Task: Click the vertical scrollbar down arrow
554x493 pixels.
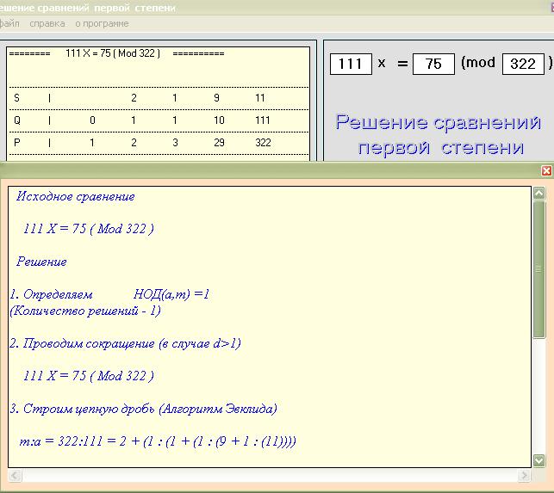Action: [x=538, y=460]
